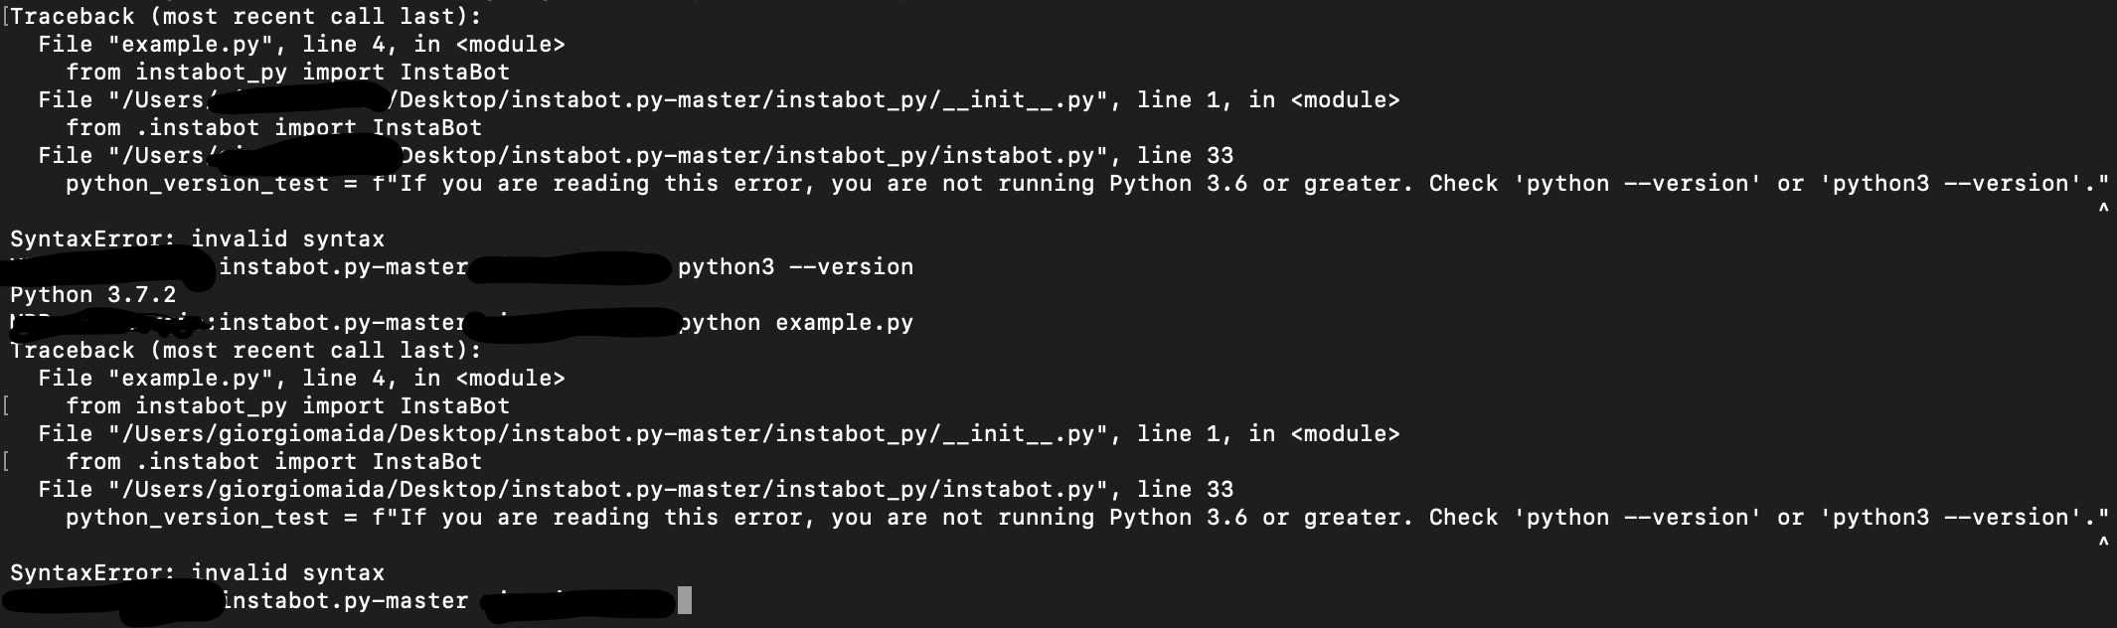Click the bracket mark beside "from instabot_py import InstaBot"
This screenshot has width=2117, height=628.
pyautogui.click(x=7, y=405)
